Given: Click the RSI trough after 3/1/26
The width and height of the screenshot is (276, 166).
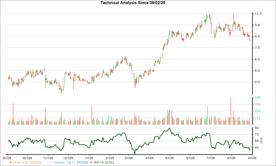Looking at the screenshot, I should (x=135, y=153).
